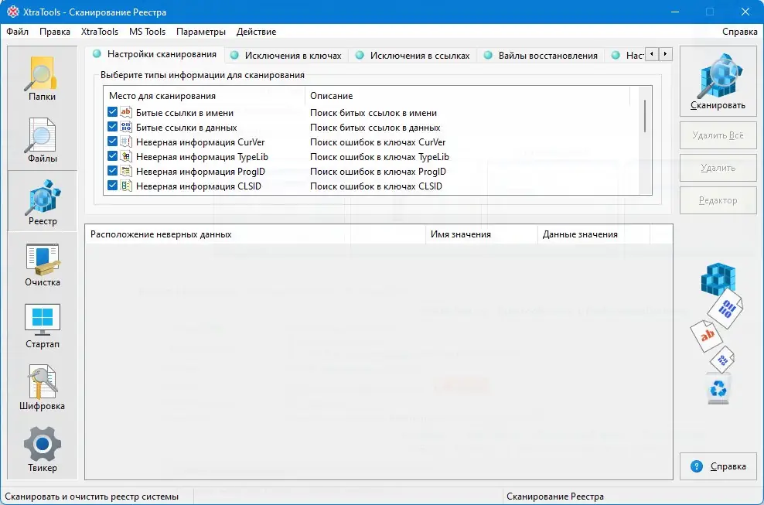
Task: Open the MS Tools menu
Action: (147, 32)
